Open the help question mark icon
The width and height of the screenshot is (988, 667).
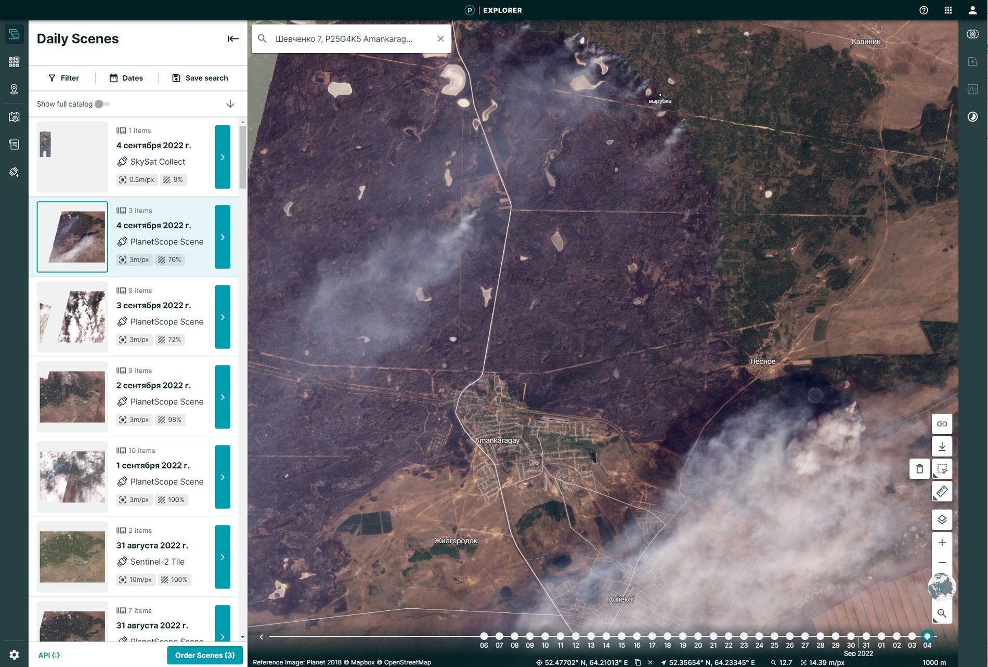[x=924, y=10]
